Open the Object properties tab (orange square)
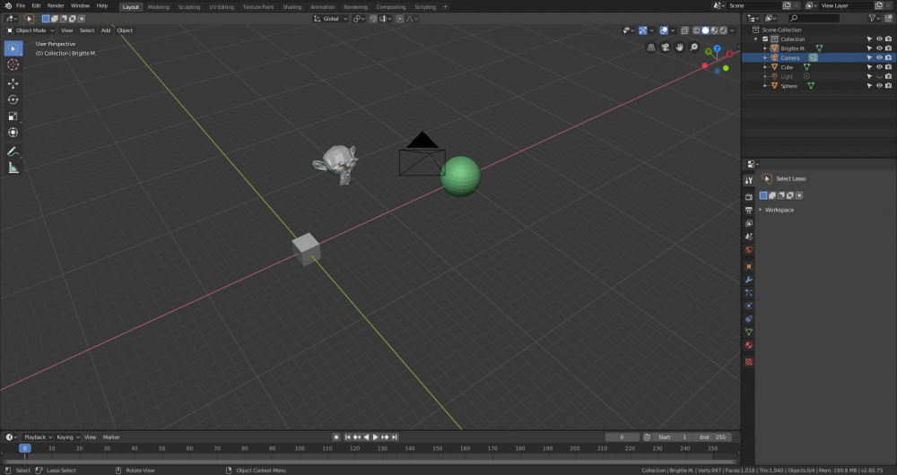897x475 pixels. tap(749, 266)
